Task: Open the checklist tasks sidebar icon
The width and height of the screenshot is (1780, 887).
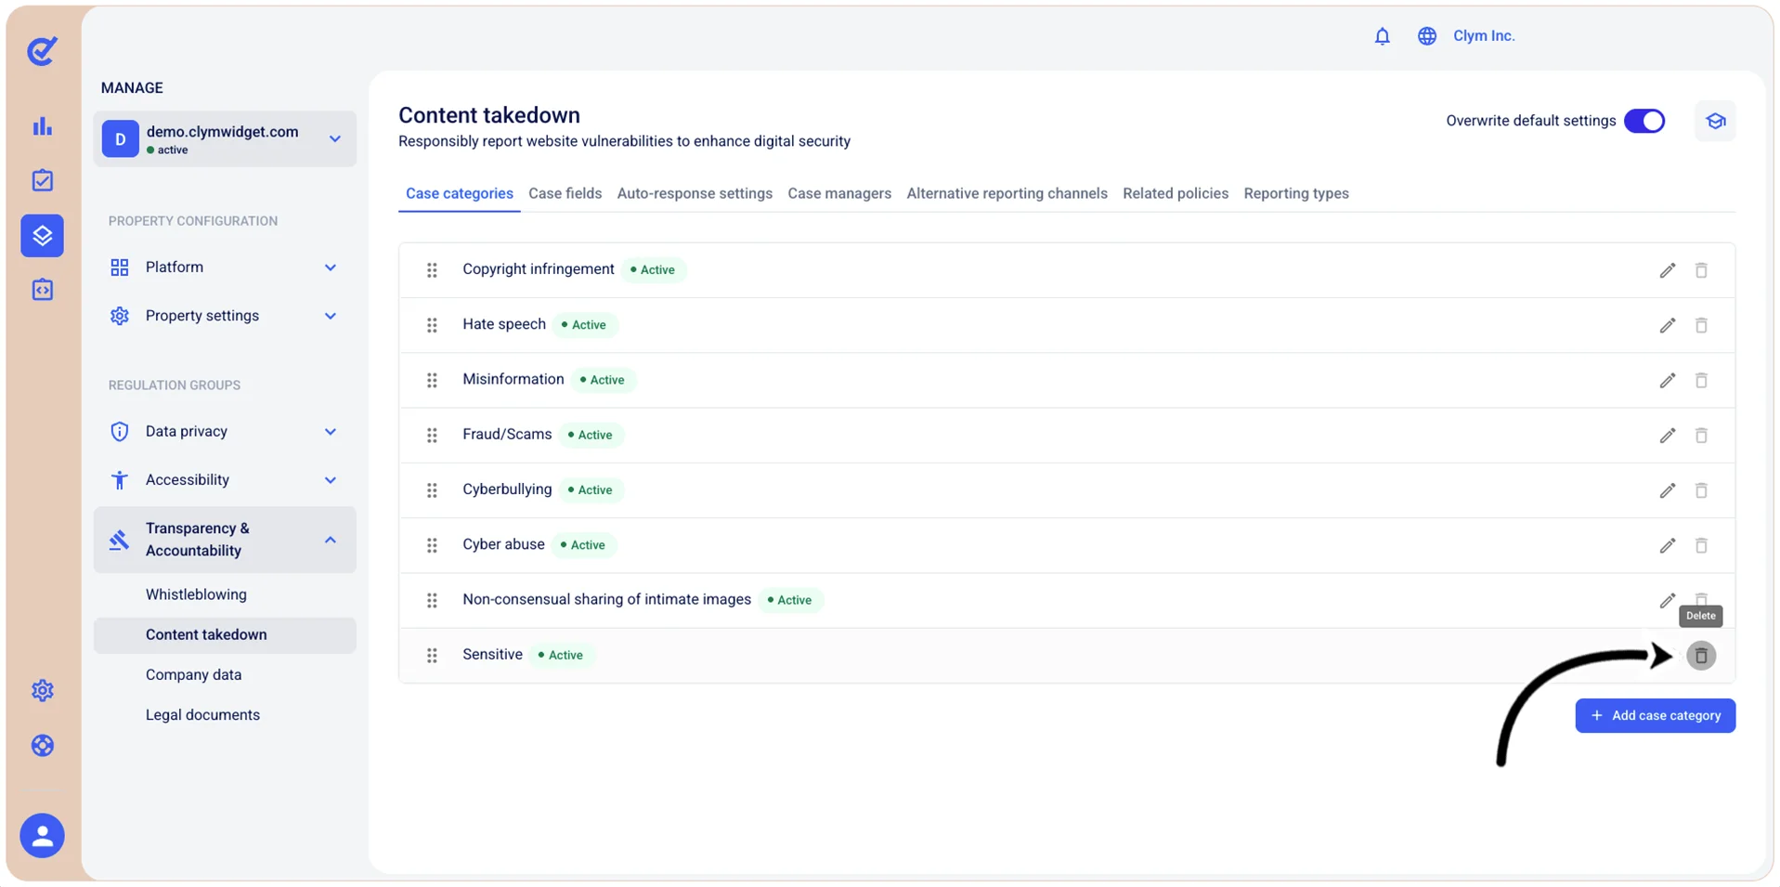Action: pyautogui.click(x=43, y=180)
